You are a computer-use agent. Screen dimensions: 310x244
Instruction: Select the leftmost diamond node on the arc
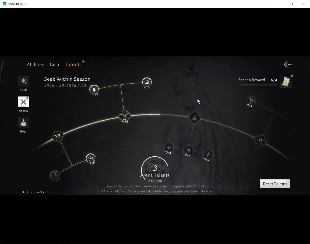[58, 136]
